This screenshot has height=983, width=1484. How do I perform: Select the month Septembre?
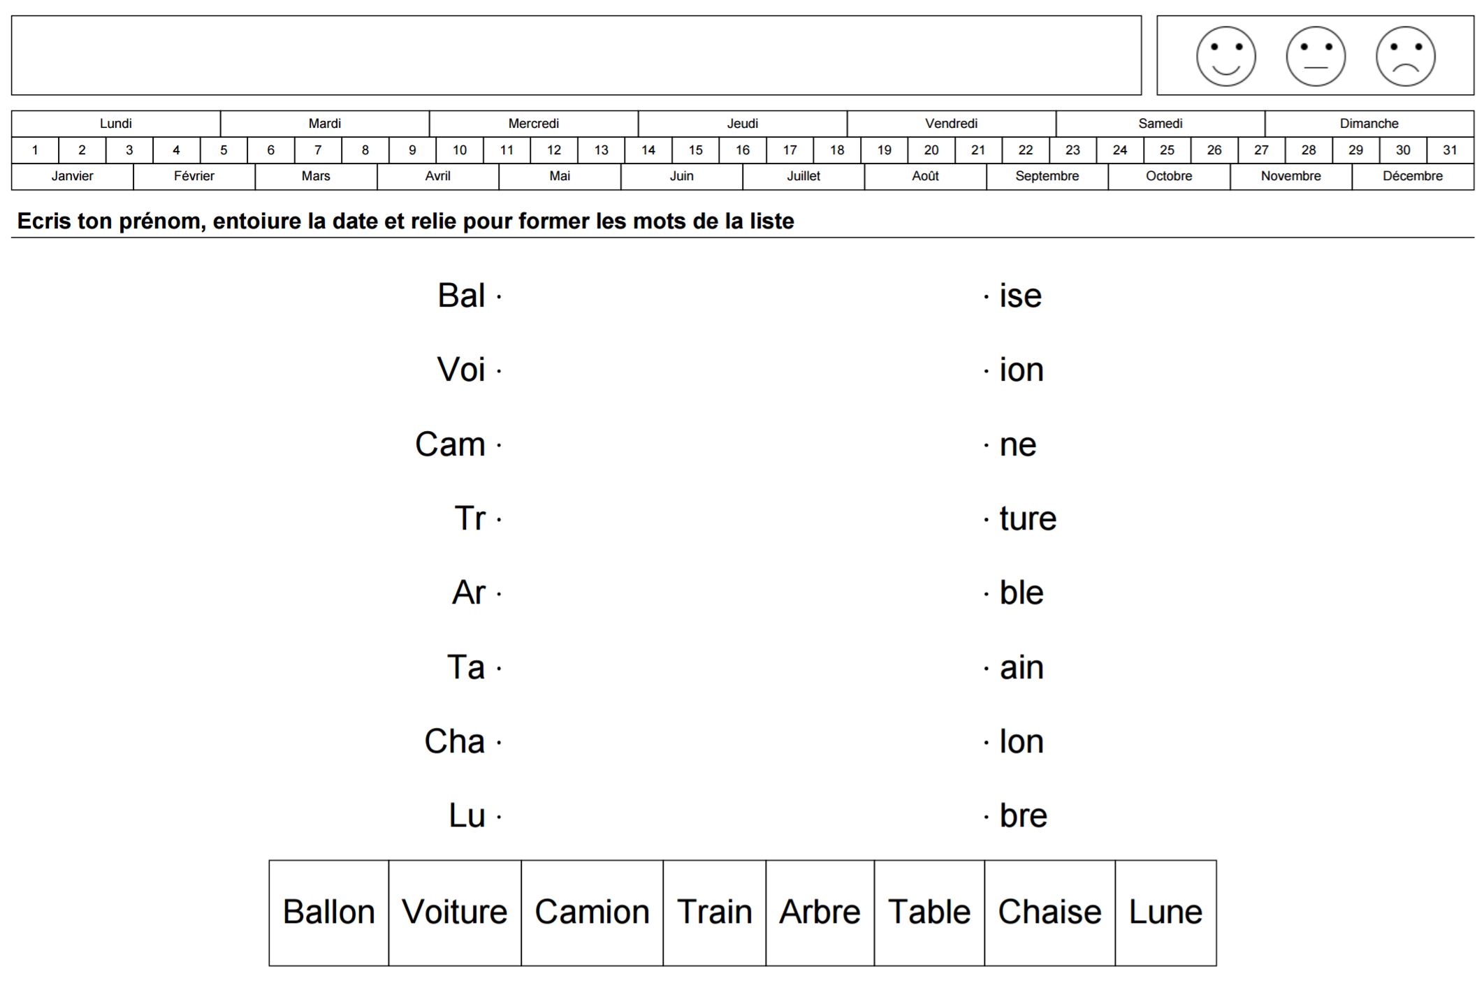(1047, 176)
